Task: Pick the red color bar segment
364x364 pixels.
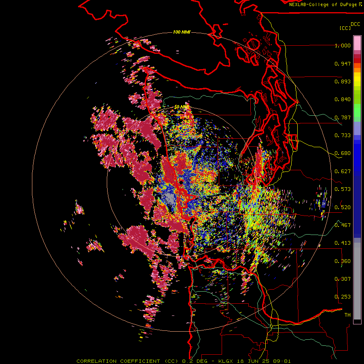Action: point(357,61)
